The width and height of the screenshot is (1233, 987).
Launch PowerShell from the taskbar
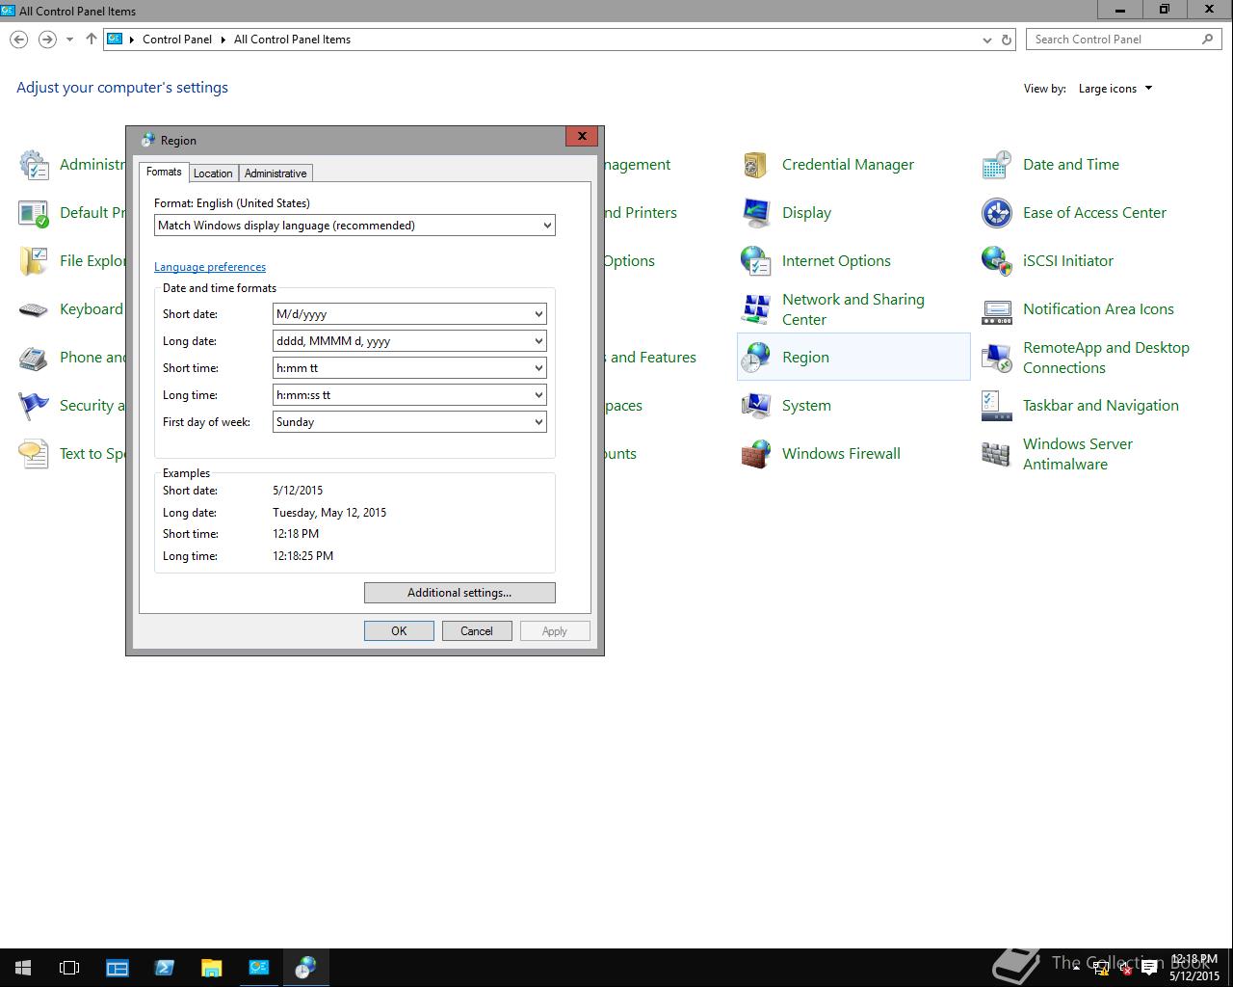tap(164, 968)
